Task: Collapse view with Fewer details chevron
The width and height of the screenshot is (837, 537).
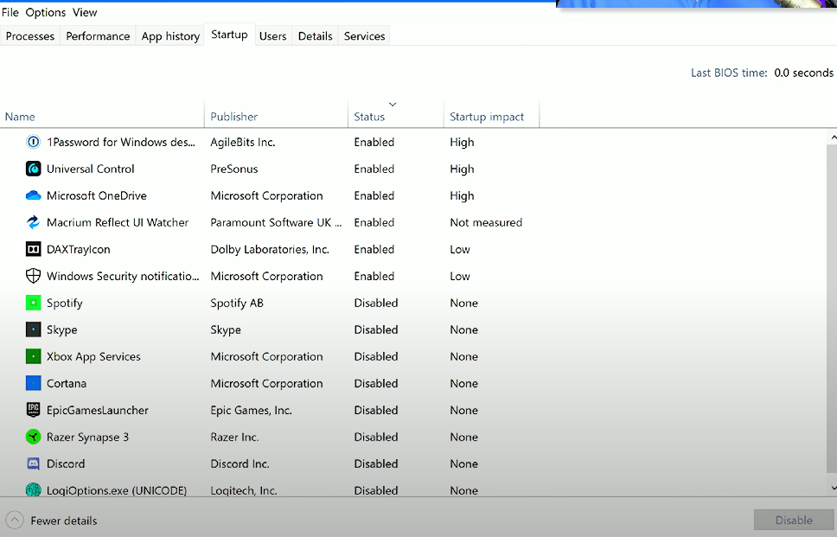Action: [15, 520]
